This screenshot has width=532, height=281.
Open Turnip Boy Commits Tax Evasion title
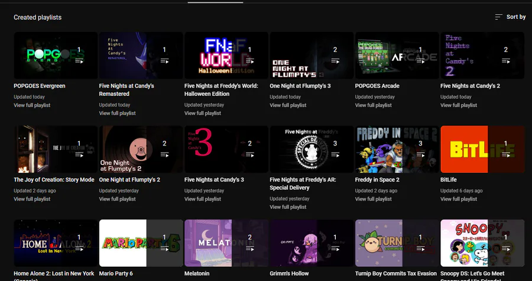[x=396, y=273]
